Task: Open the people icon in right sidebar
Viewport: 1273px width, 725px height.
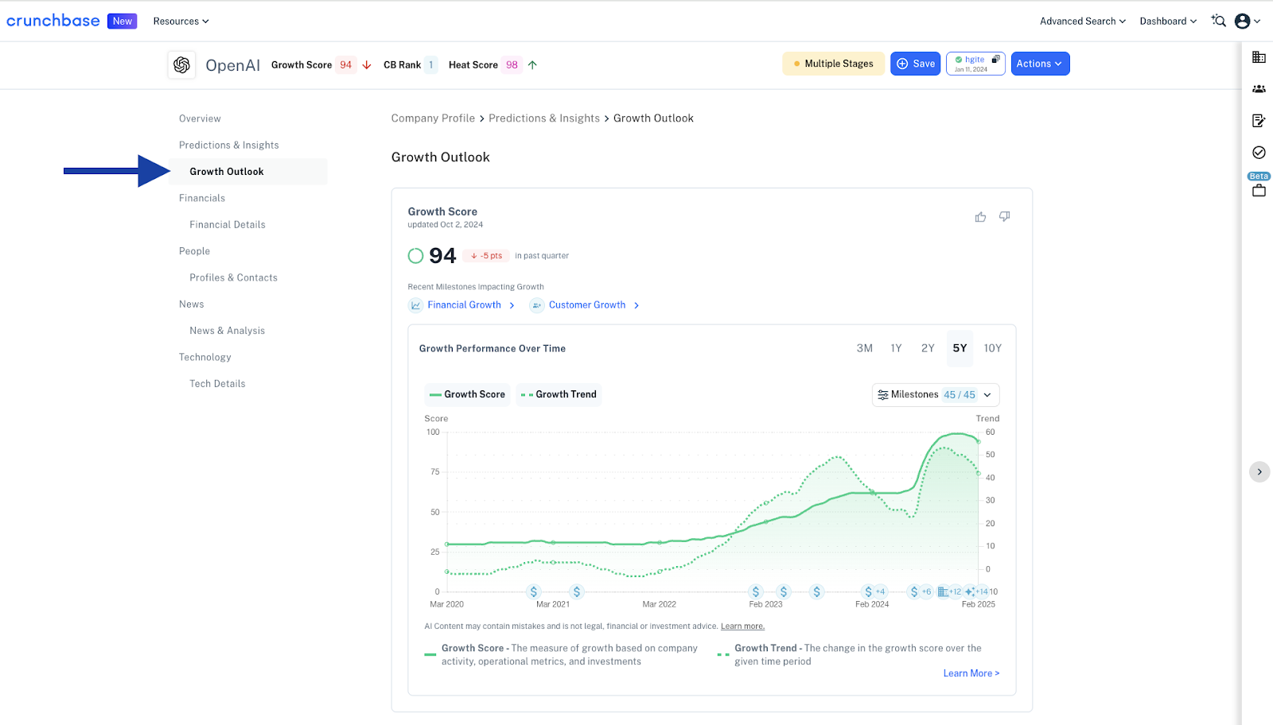Action: tap(1259, 89)
